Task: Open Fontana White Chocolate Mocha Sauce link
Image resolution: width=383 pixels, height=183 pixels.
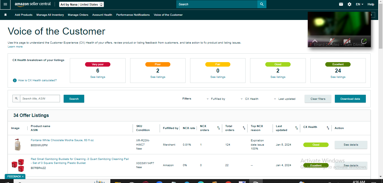Action: [62, 140]
